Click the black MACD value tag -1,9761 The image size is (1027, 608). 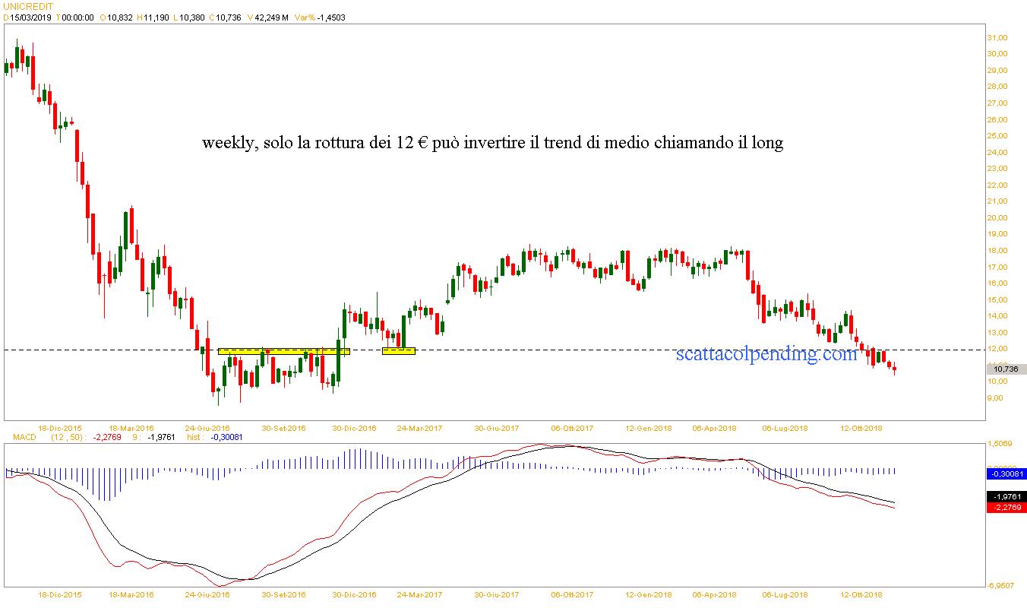[1005, 497]
